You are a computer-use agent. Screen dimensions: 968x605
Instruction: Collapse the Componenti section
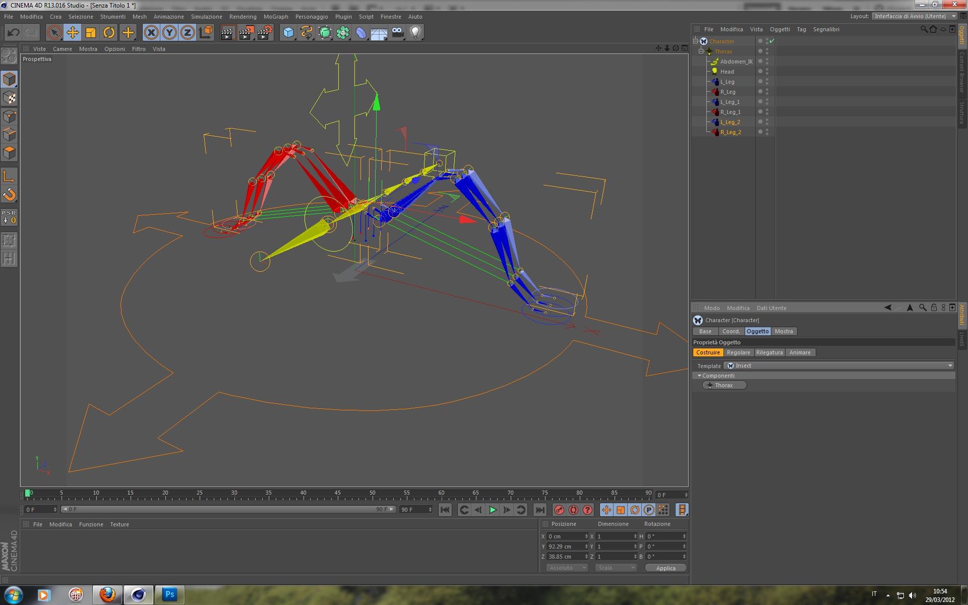pyautogui.click(x=699, y=376)
